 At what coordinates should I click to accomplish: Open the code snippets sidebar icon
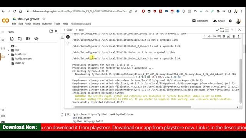(x=3, y=110)
